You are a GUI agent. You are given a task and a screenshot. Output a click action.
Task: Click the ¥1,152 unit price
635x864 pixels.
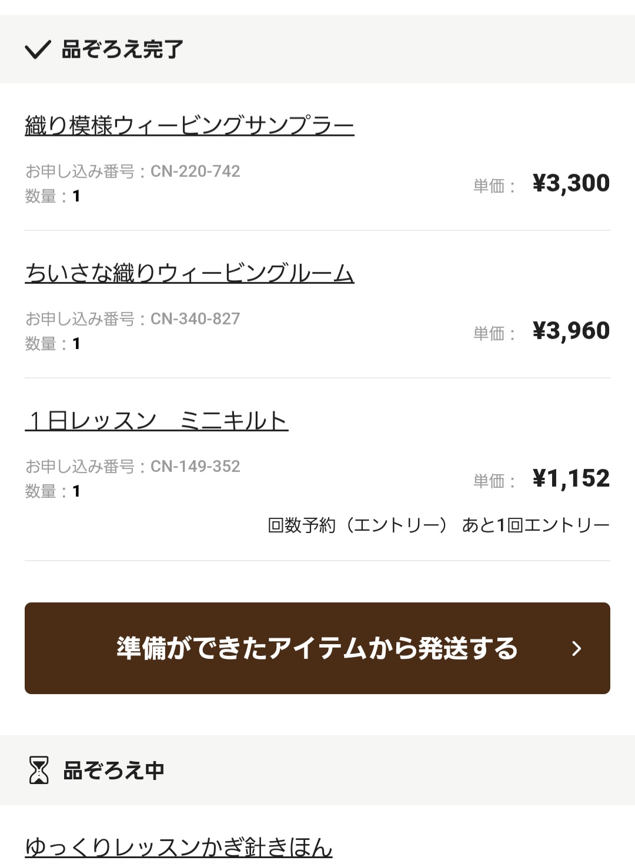[x=571, y=478]
